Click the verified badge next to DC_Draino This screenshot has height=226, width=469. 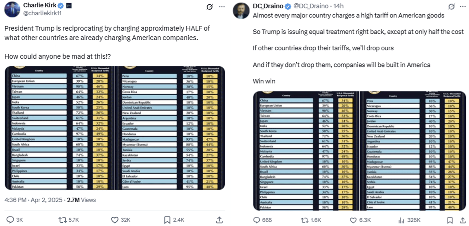288,6
